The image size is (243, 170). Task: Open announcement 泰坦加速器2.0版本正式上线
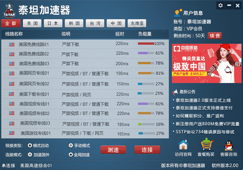pyautogui.click(x=203, y=101)
